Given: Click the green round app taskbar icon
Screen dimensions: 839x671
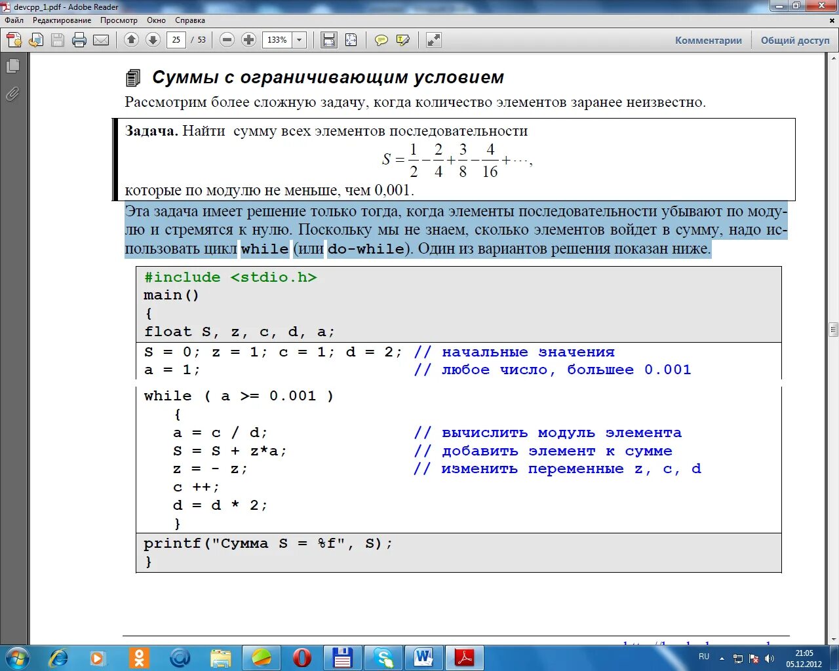Looking at the screenshot, I should (262, 657).
